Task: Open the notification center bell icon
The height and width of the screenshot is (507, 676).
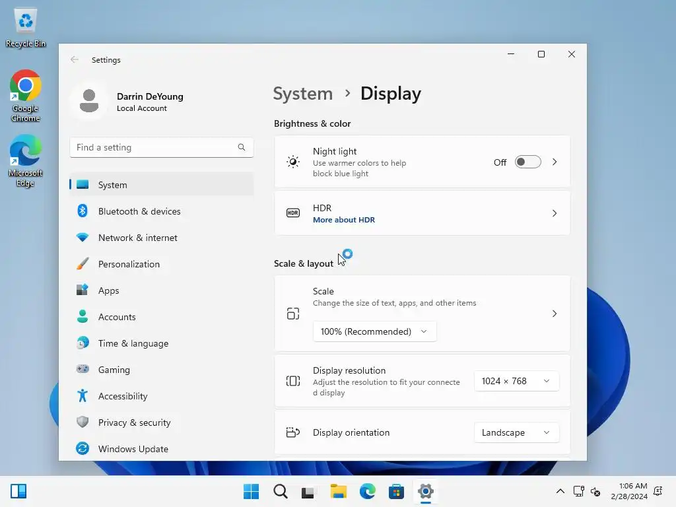Action: [658, 491]
